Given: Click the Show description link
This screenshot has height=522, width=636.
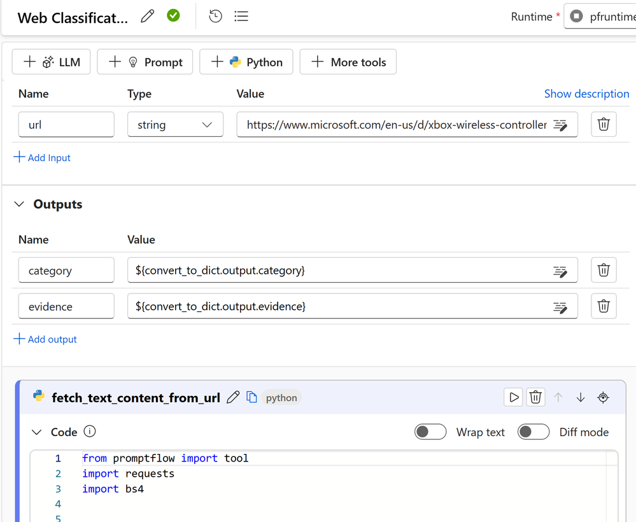Looking at the screenshot, I should click(x=586, y=94).
